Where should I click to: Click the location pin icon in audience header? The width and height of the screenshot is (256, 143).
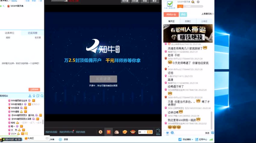click(34, 96)
